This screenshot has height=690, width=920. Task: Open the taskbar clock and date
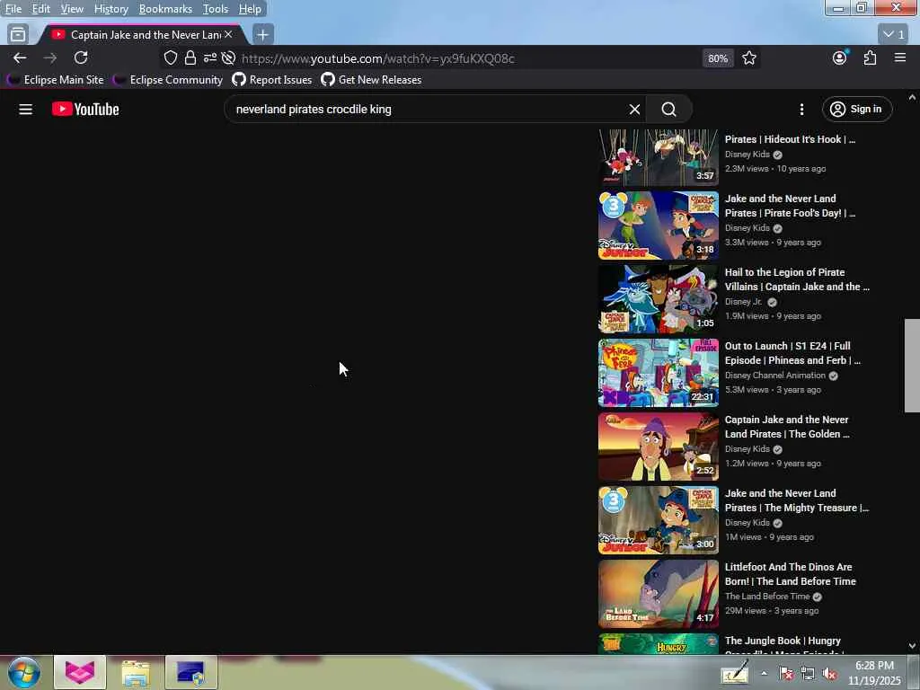pyautogui.click(x=874, y=672)
